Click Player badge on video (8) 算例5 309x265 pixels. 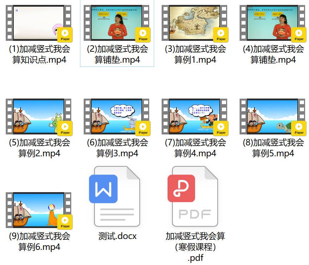pyautogui.click(x=299, y=128)
